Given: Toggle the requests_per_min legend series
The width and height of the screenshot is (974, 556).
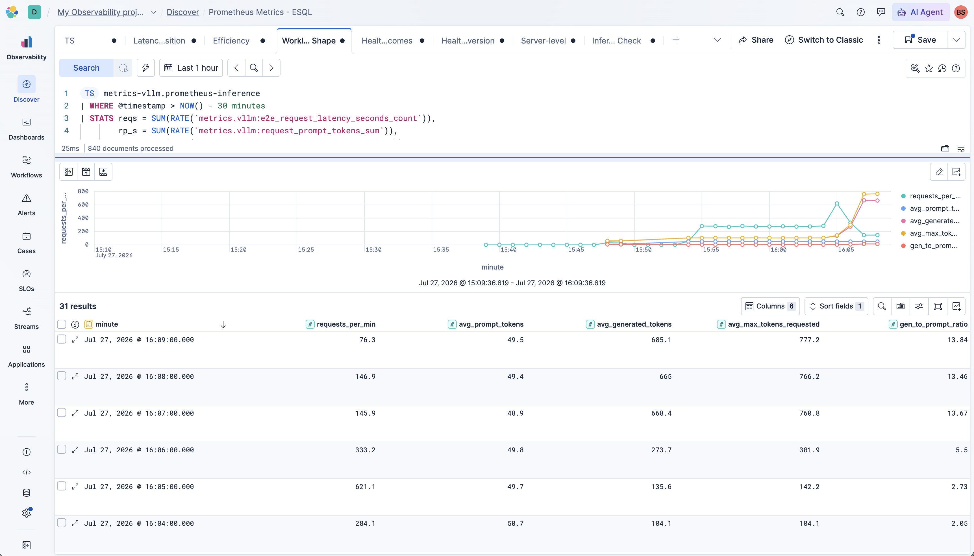Looking at the screenshot, I should click(x=935, y=196).
